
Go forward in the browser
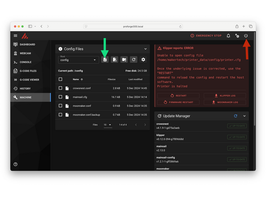pos(48,26)
